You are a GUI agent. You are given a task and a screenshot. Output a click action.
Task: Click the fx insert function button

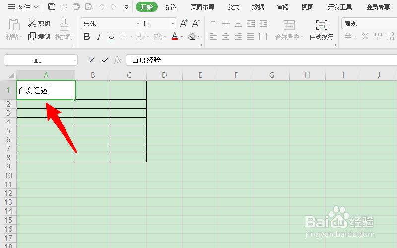pyautogui.click(x=117, y=60)
